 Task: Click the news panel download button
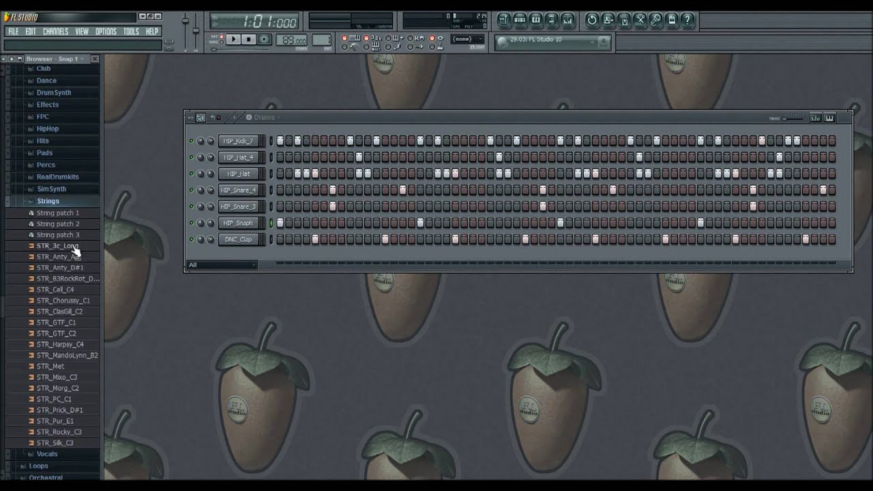[604, 43]
